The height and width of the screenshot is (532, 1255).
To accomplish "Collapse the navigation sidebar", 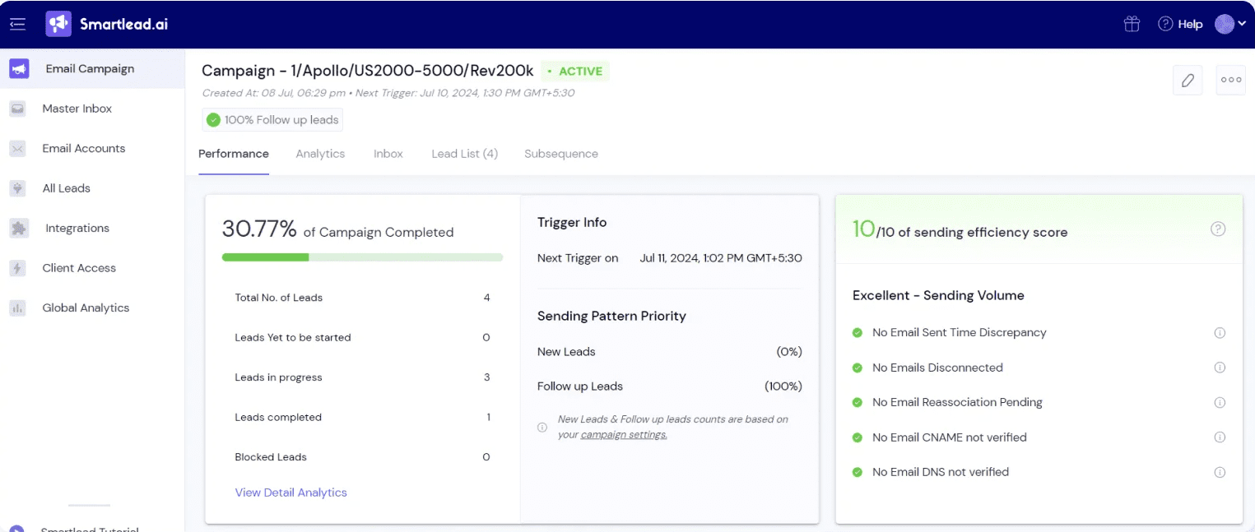I will point(17,23).
